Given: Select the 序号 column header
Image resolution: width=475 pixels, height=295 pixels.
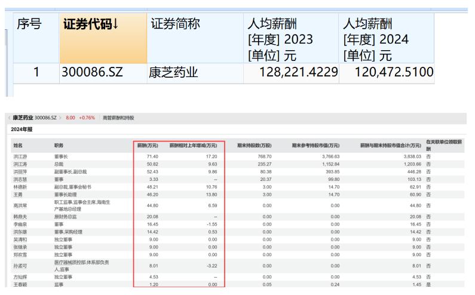Looking at the screenshot, I should coord(36,38).
